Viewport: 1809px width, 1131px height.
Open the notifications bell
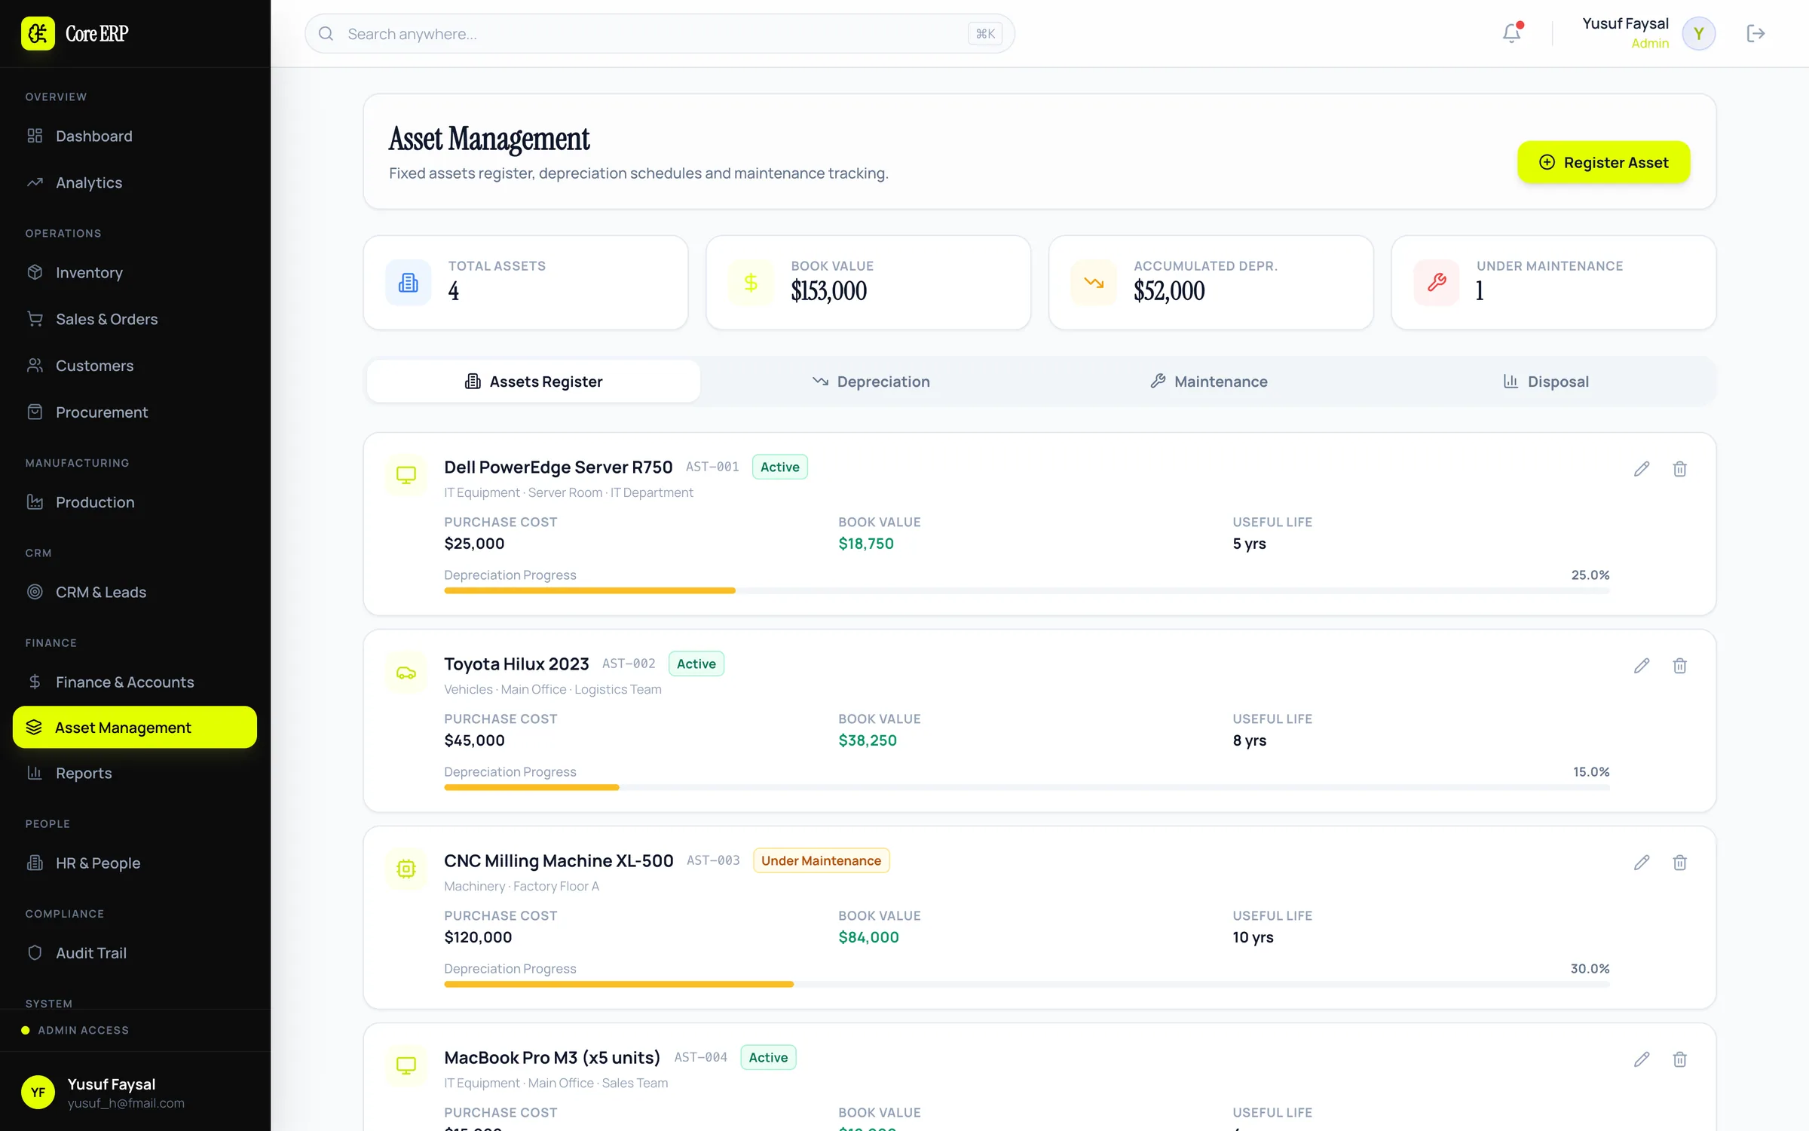[1511, 33]
